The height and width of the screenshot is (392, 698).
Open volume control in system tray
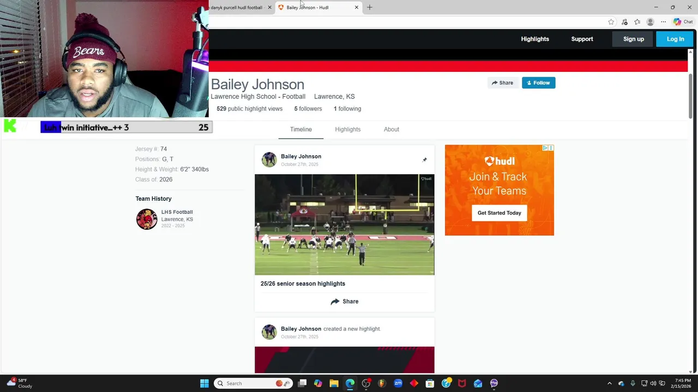coord(653,383)
